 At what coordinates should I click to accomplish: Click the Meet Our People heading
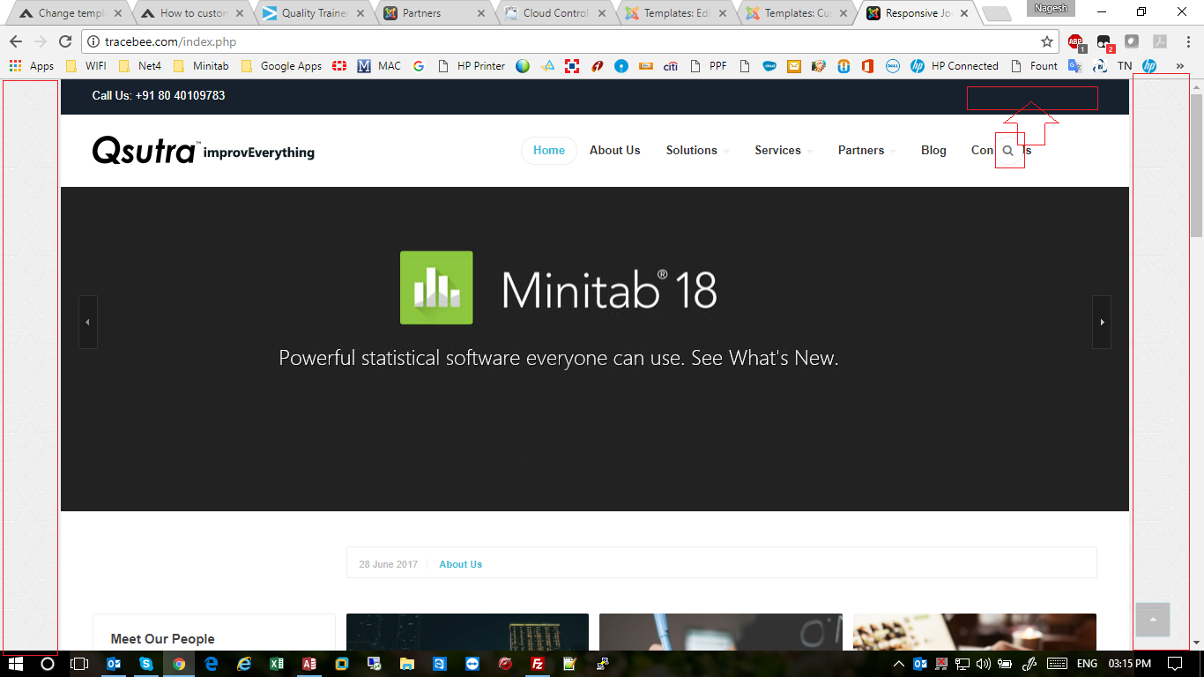click(x=163, y=639)
